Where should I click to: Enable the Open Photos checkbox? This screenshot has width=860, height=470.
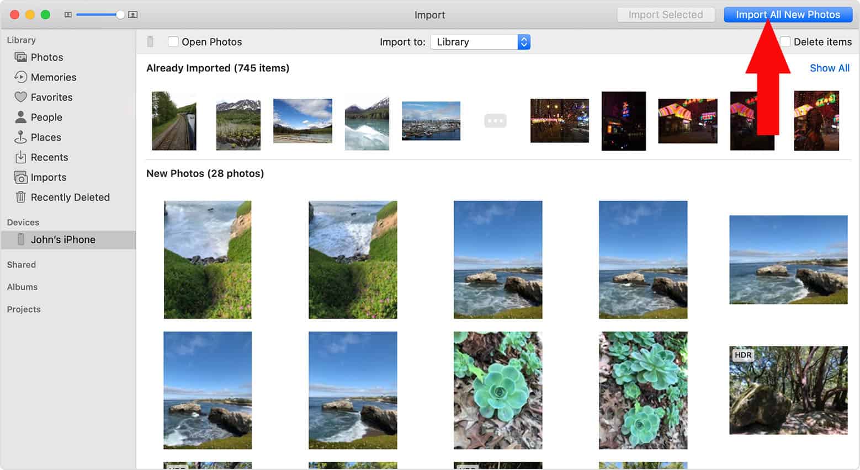coord(173,42)
